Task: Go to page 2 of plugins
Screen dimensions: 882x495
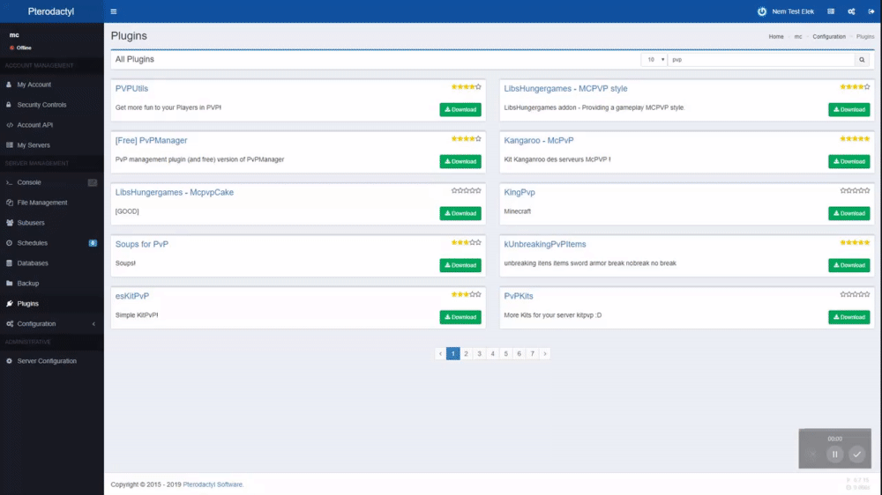Action: [x=466, y=353]
